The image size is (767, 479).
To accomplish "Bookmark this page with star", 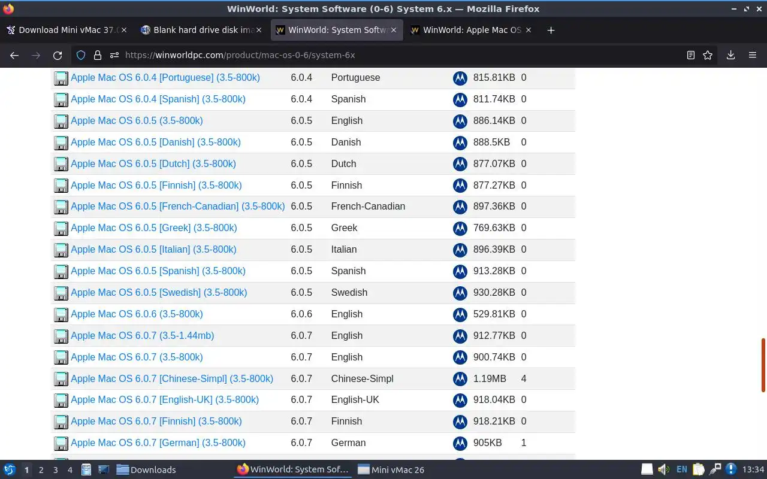I will [x=708, y=55].
